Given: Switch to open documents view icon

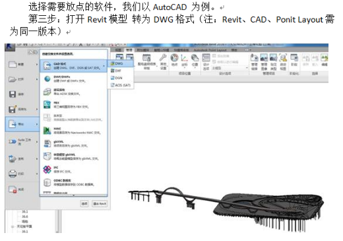Looking at the screenshot, I should [35, 52].
